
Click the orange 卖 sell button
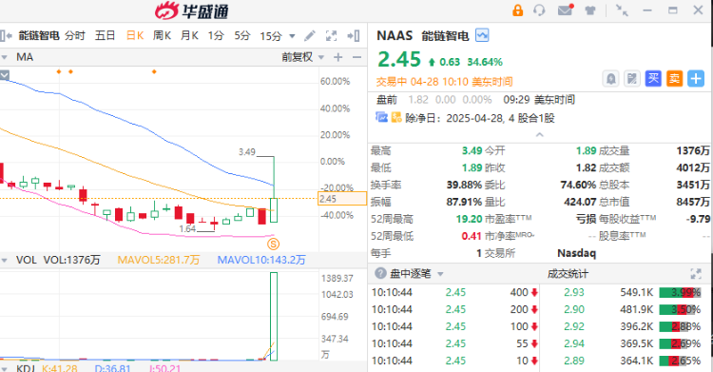coord(674,79)
